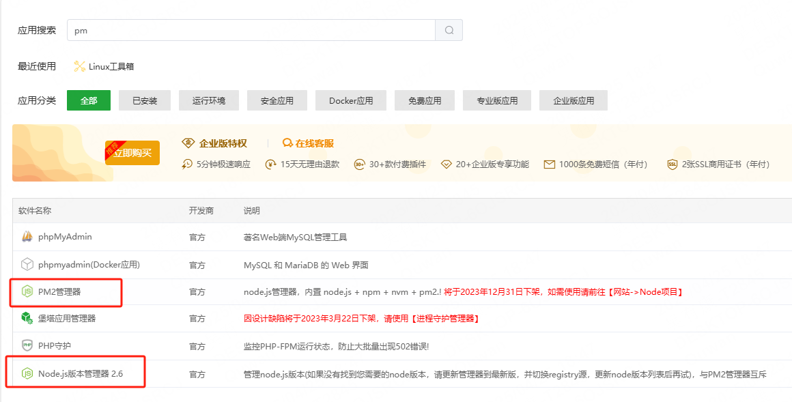Click the SSL商用证书 badge icon
Viewport: 792px width, 402px height.
[672, 164]
